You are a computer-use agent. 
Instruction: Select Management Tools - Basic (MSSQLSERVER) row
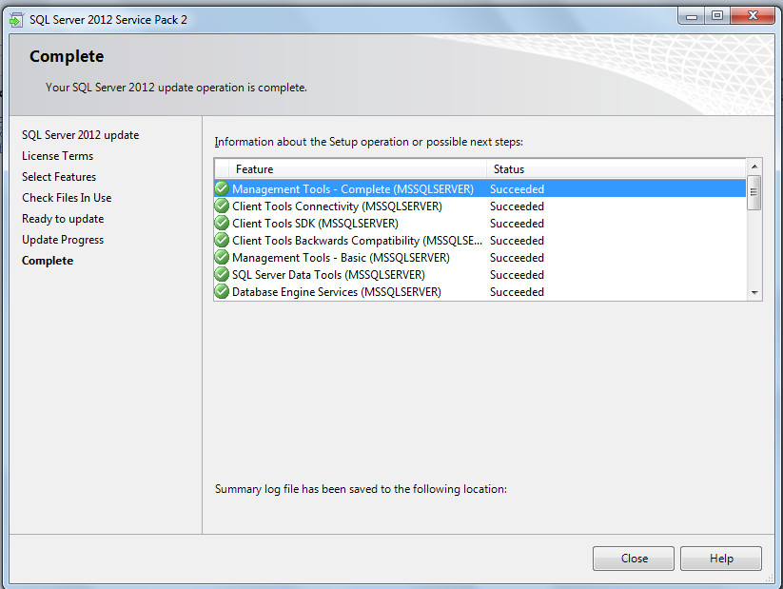[x=480, y=257]
